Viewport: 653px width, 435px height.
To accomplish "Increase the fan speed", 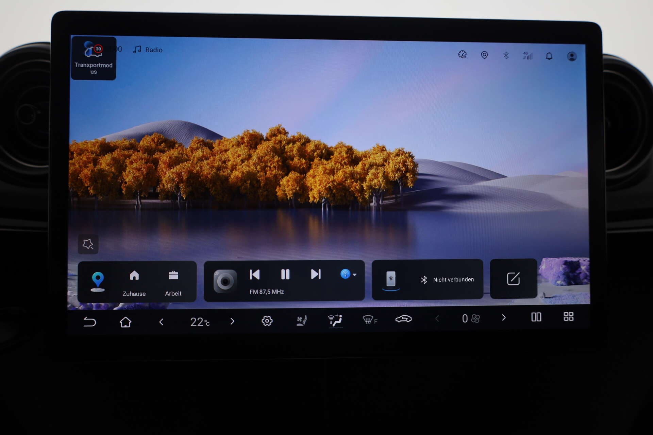I will [x=504, y=317].
